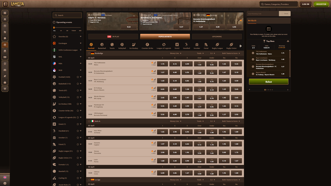
Task: Star the Bundesliga league header
Action: point(89,53)
